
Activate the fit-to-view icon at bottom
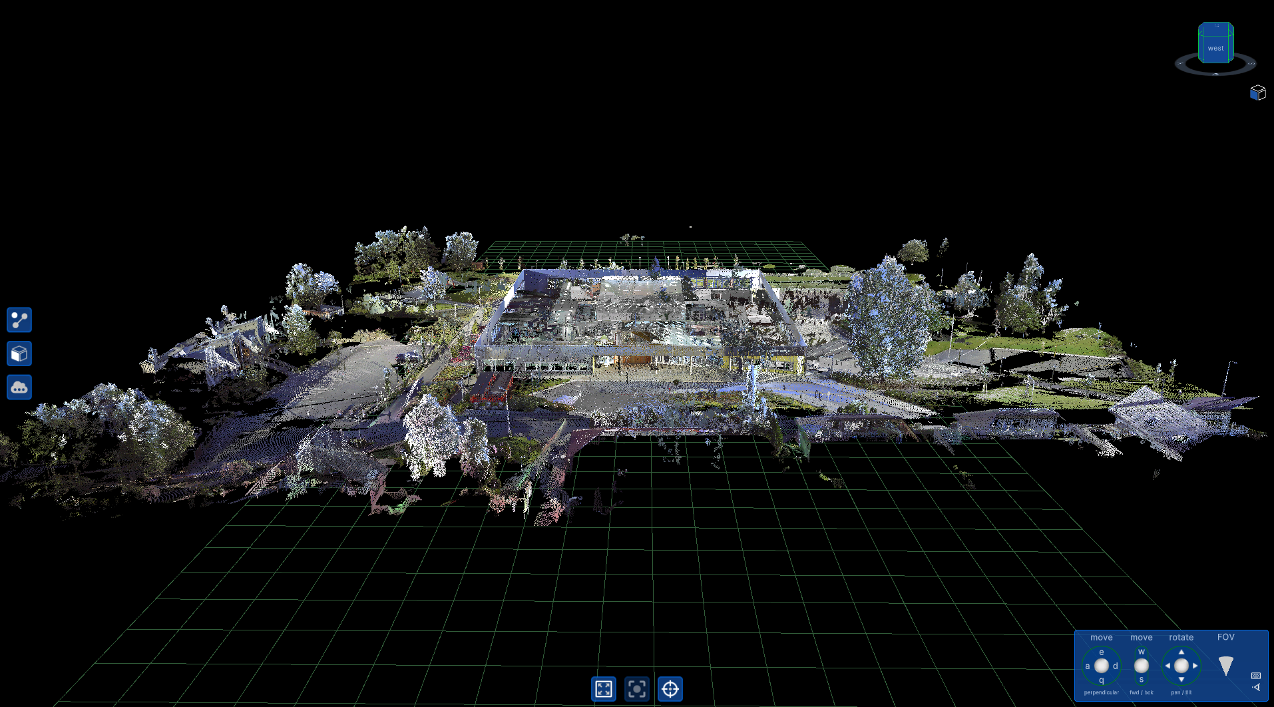603,689
